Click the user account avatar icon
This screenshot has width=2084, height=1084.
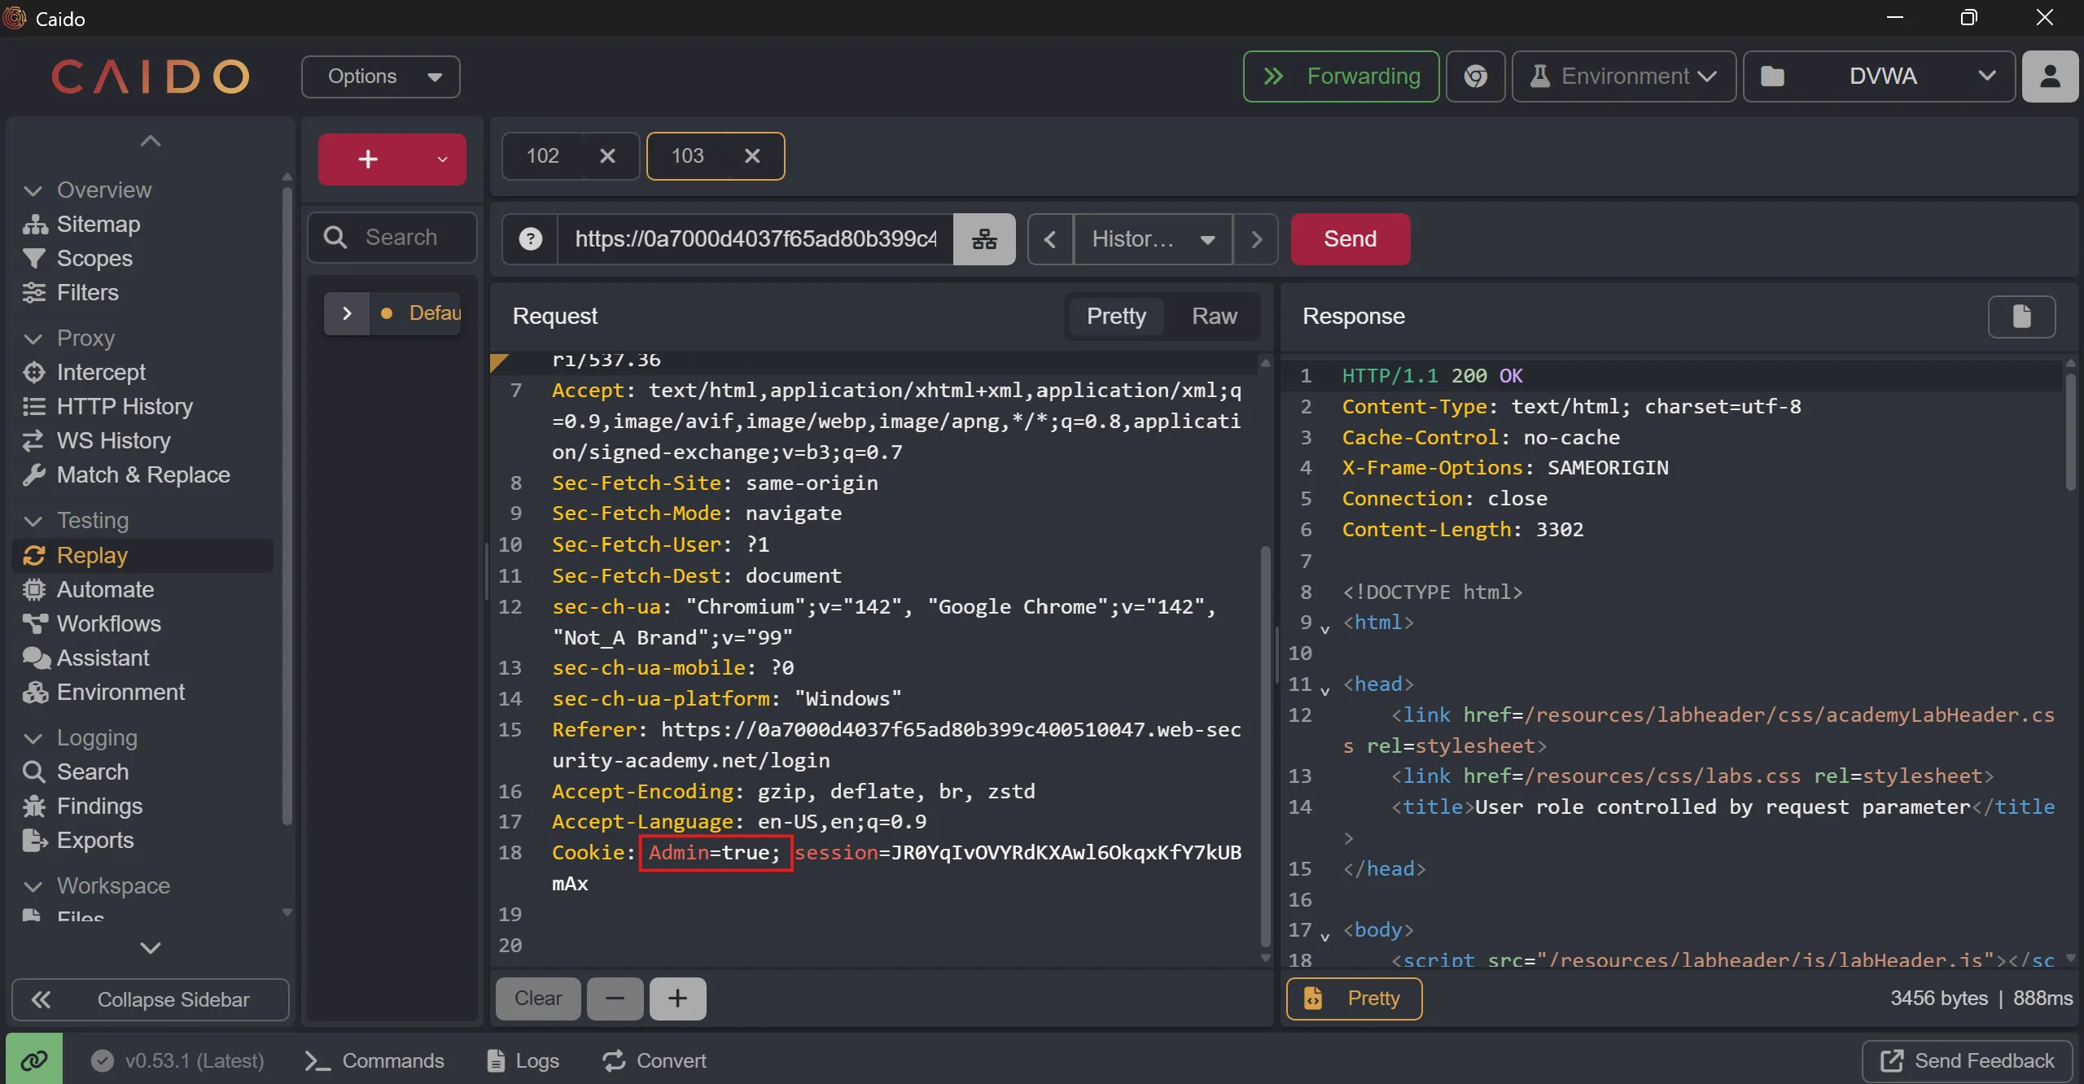pos(2050,76)
